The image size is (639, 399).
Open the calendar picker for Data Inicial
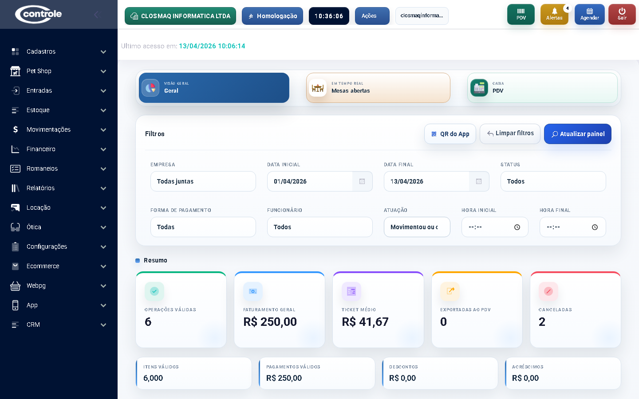pos(362,181)
